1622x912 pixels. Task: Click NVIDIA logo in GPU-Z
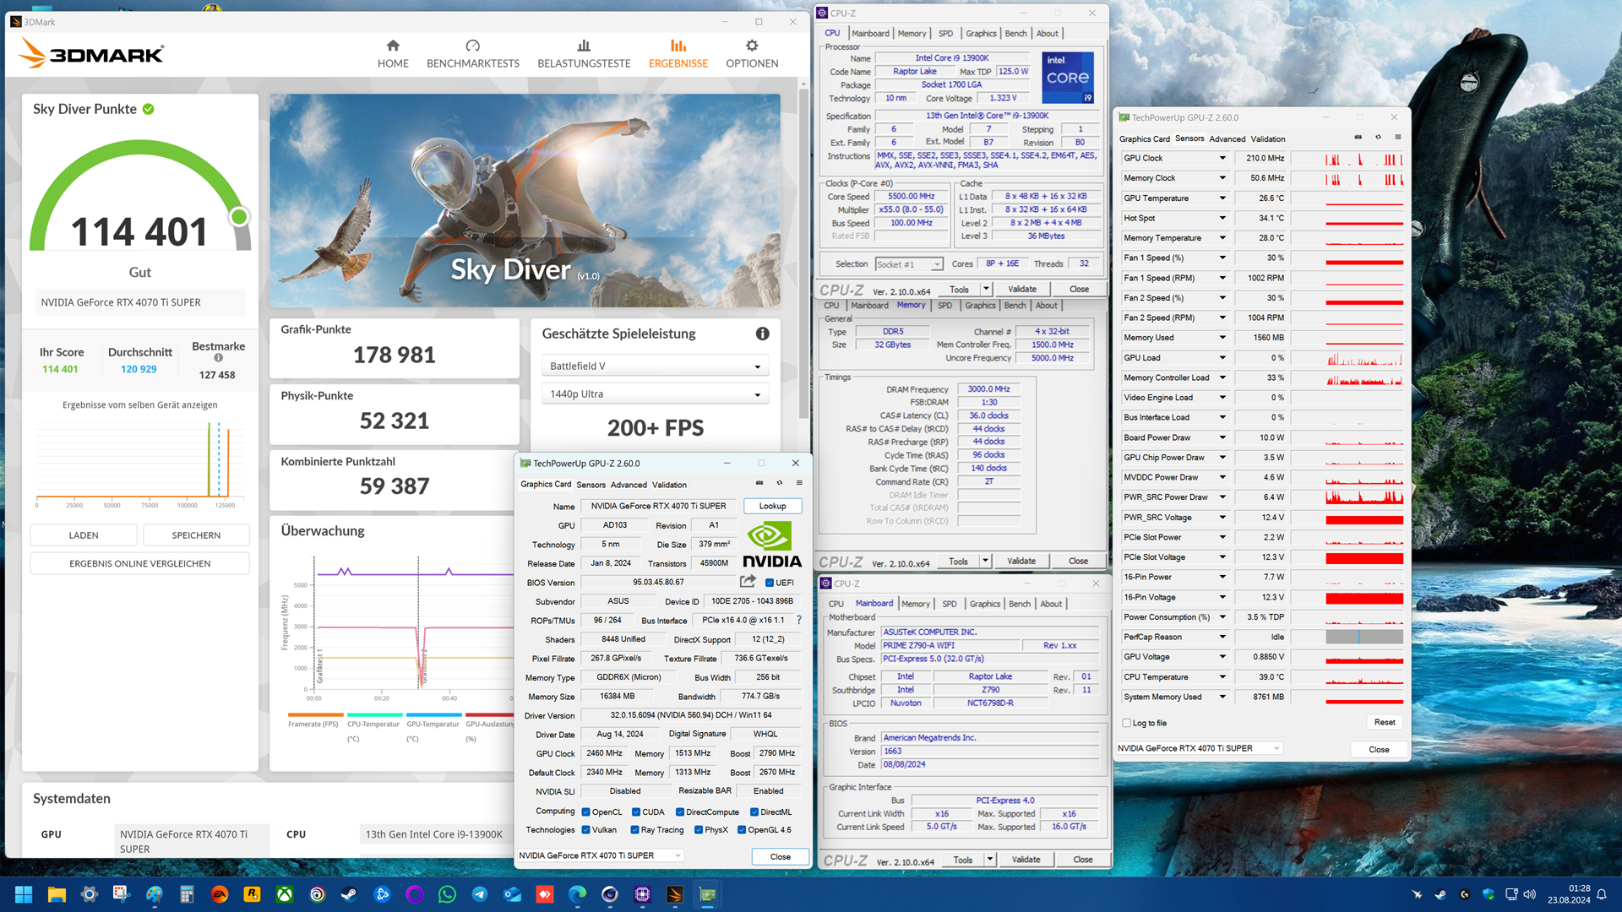point(771,545)
